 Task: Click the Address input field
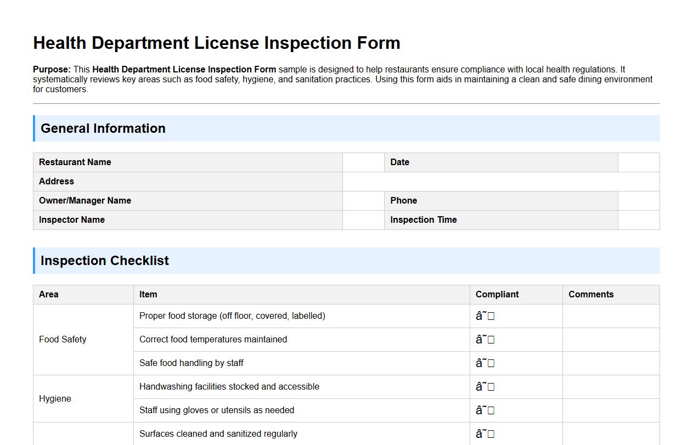pos(501,181)
